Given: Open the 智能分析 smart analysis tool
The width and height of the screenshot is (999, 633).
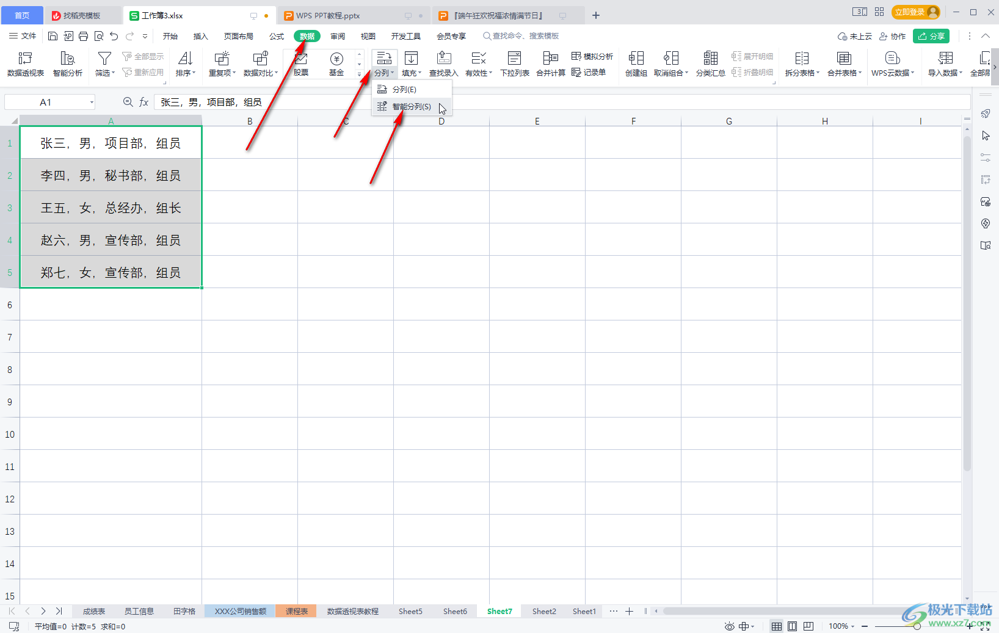Looking at the screenshot, I should [x=68, y=64].
